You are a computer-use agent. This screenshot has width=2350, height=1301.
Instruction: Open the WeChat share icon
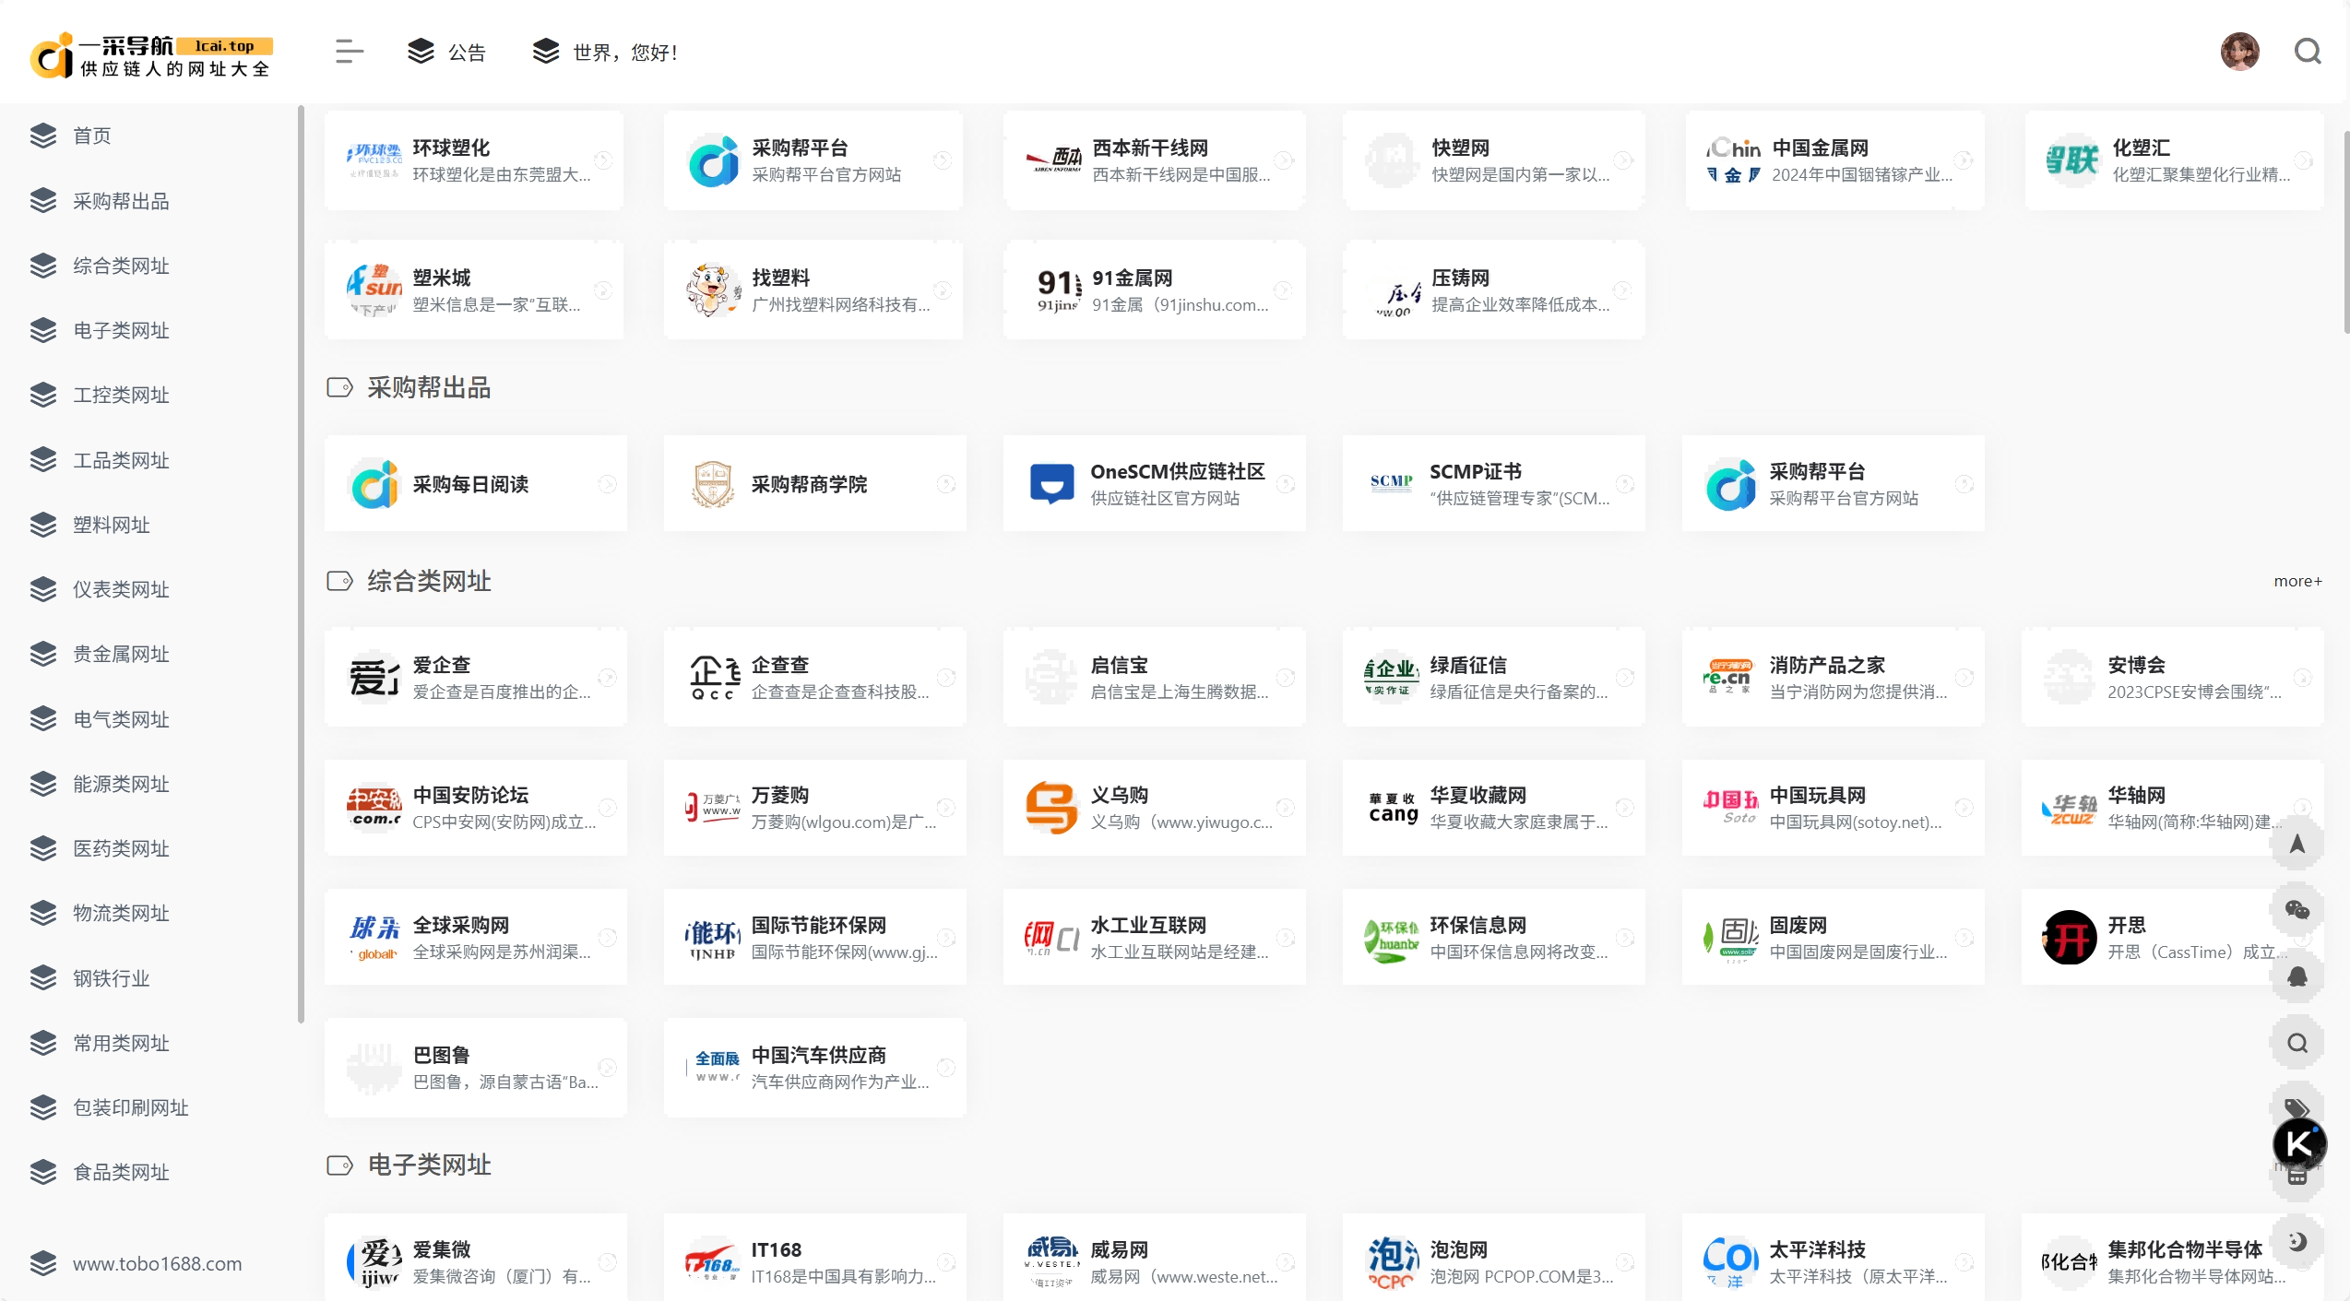tap(2298, 910)
